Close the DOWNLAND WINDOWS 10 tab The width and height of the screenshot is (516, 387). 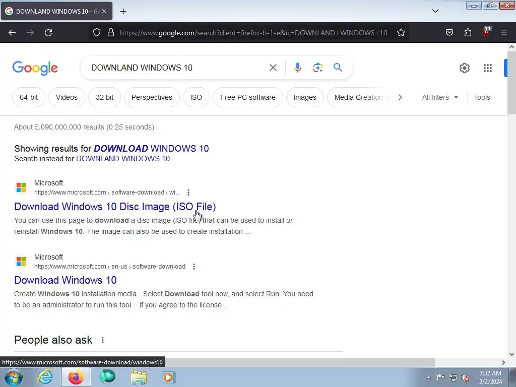(x=104, y=11)
